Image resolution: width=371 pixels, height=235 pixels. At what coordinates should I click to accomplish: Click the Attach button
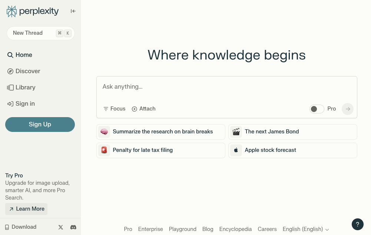pyautogui.click(x=144, y=109)
